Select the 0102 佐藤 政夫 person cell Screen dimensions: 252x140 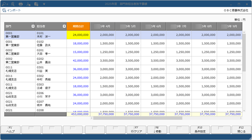(x=51, y=44)
